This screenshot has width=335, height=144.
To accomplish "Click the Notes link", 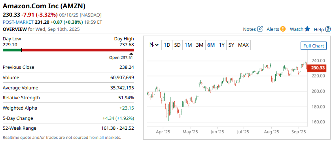I will [249, 29].
